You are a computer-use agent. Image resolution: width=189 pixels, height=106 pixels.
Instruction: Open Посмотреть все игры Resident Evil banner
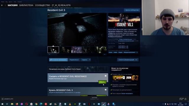point(78,69)
